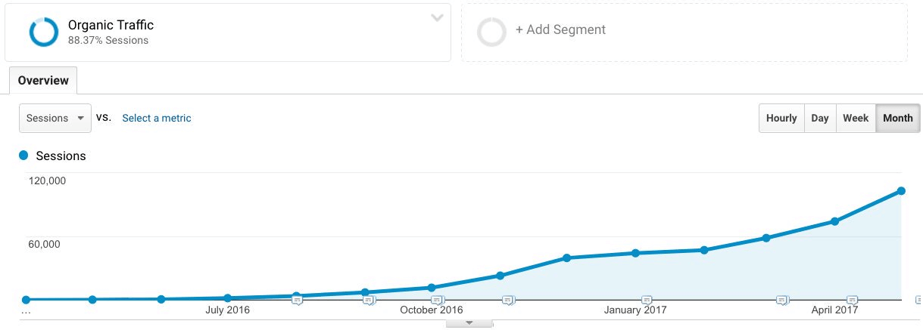This screenshot has width=923, height=330.
Task: Switch graph granularity to Day
Action: [x=820, y=118]
